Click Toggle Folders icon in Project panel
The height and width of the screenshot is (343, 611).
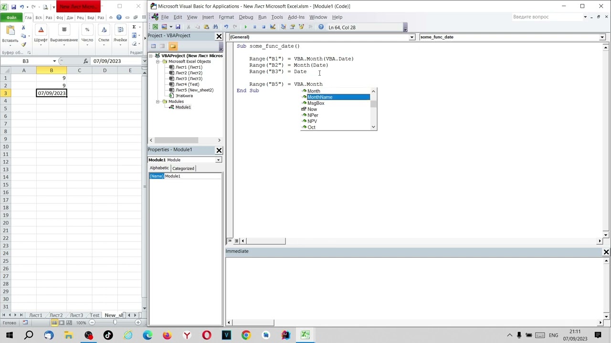click(172, 46)
